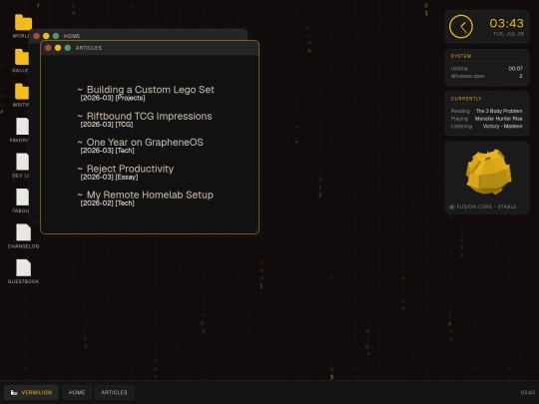The width and height of the screenshot is (539, 404).
Task: Click the [TCG] tag under Riftbound article
Action: tap(124, 125)
